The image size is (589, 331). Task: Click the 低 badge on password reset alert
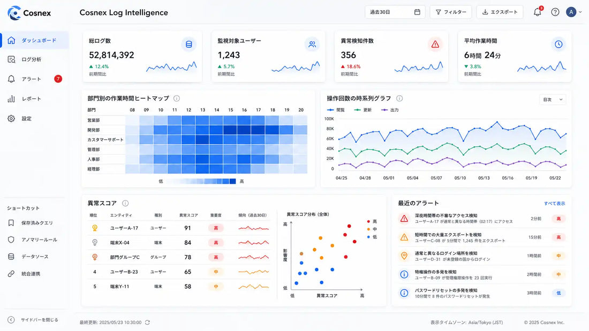pos(558,293)
